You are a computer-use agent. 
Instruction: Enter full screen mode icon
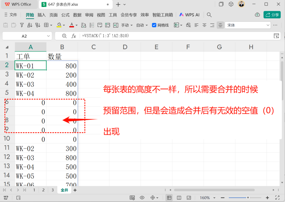click(x=277, y=198)
